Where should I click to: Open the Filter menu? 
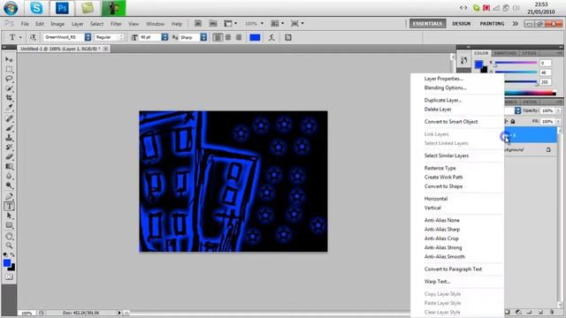[x=116, y=24]
